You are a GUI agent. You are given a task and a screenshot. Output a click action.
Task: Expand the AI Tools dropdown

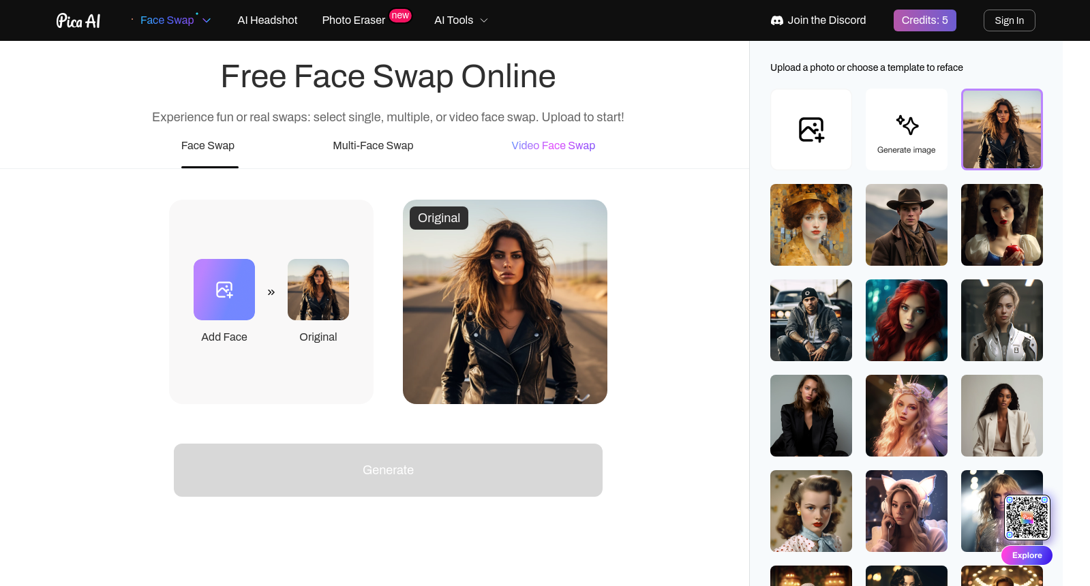click(x=461, y=20)
